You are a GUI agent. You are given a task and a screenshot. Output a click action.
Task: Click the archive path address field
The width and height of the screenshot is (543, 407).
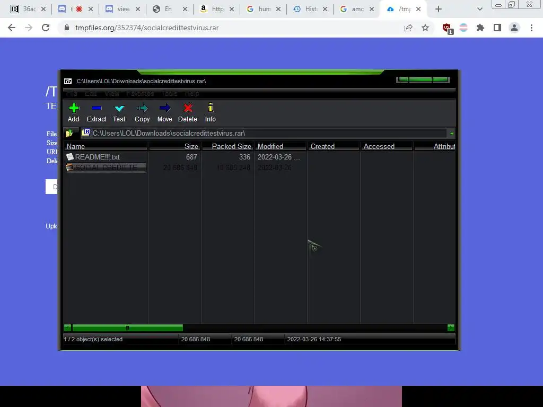pos(264,133)
